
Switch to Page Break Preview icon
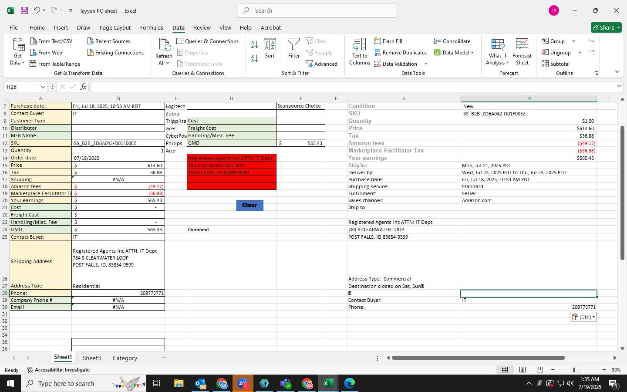[540, 370]
